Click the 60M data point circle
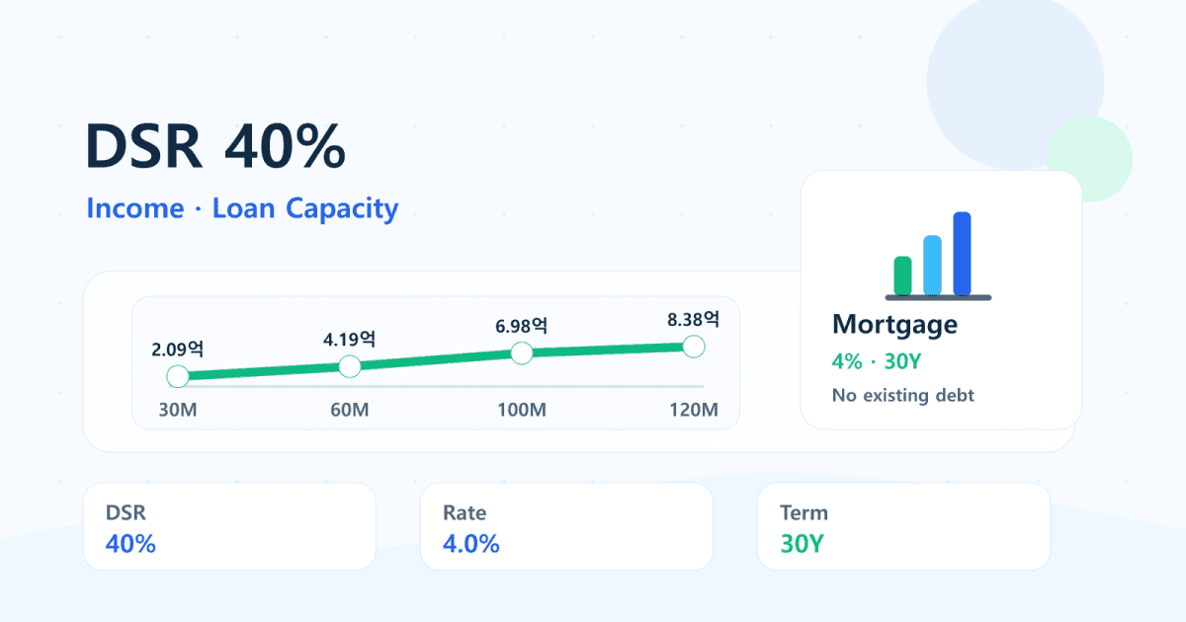The width and height of the screenshot is (1186, 622). tap(350, 366)
